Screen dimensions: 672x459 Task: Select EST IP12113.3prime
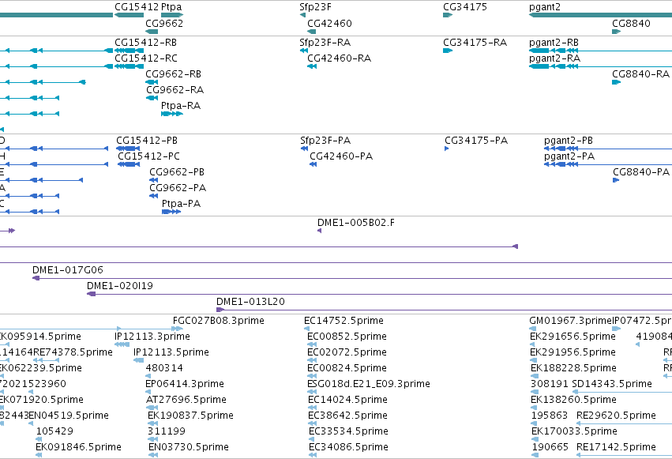152,337
